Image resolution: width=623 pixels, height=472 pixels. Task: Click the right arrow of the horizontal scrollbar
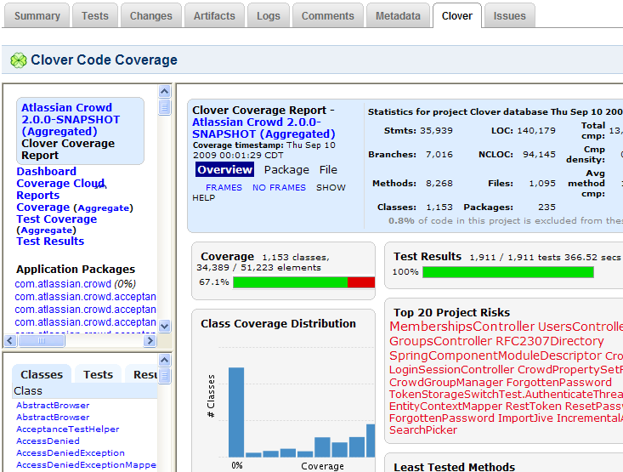coord(150,340)
